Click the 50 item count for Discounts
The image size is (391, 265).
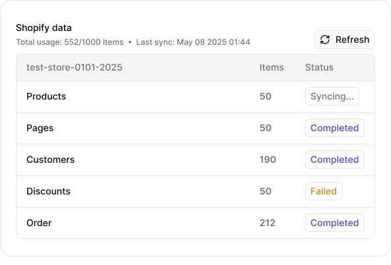point(266,191)
